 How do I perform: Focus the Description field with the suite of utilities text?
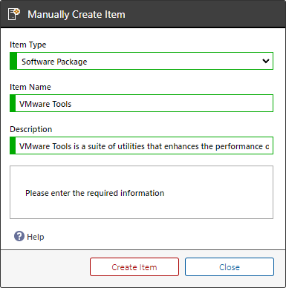(141, 145)
